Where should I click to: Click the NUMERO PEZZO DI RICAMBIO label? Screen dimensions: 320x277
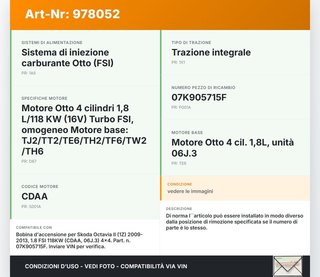pos(203,88)
